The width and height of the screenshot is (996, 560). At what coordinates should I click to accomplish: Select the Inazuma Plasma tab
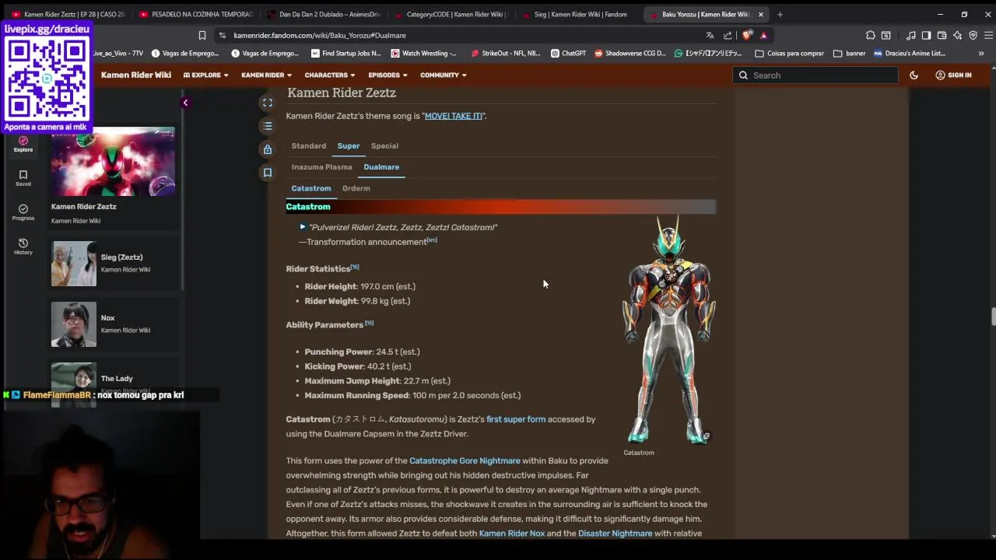pyautogui.click(x=321, y=166)
